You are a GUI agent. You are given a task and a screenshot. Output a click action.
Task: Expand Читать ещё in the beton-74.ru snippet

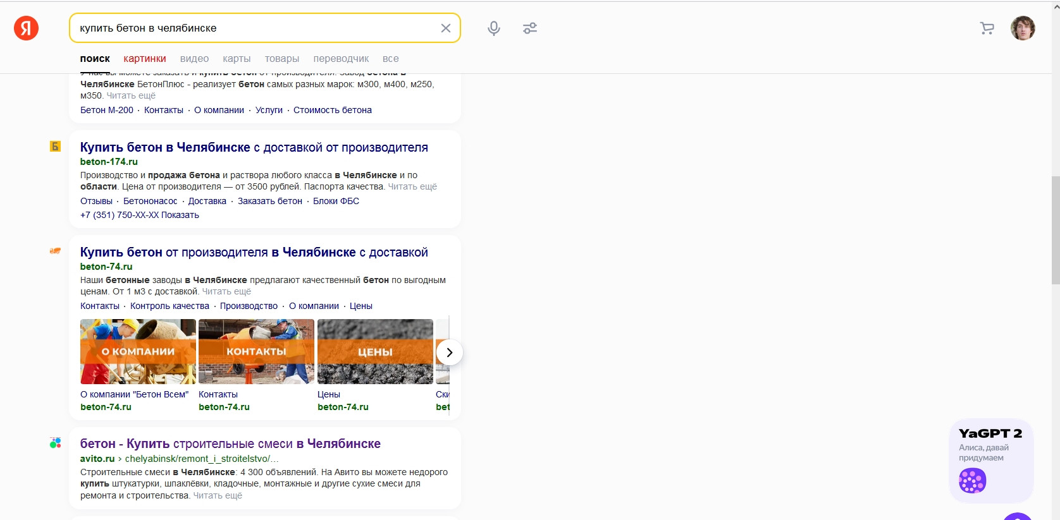click(226, 291)
